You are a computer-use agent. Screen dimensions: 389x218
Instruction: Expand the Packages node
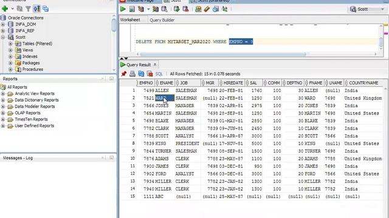click(10, 63)
